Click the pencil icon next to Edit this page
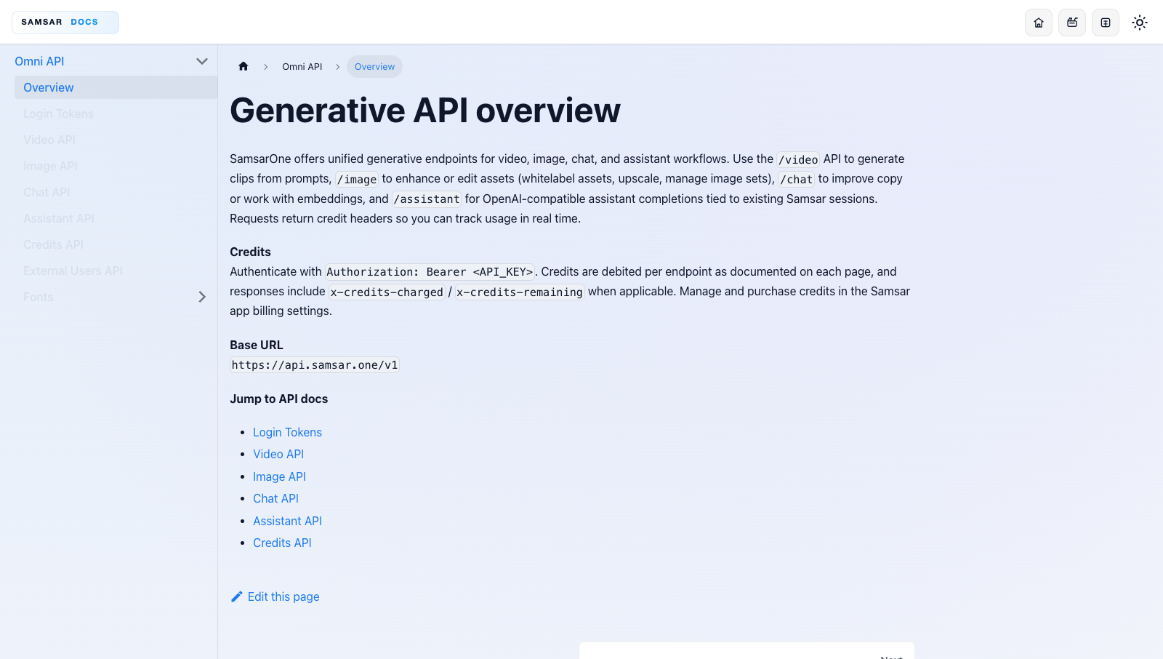This screenshot has width=1163, height=659. pos(236,596)
